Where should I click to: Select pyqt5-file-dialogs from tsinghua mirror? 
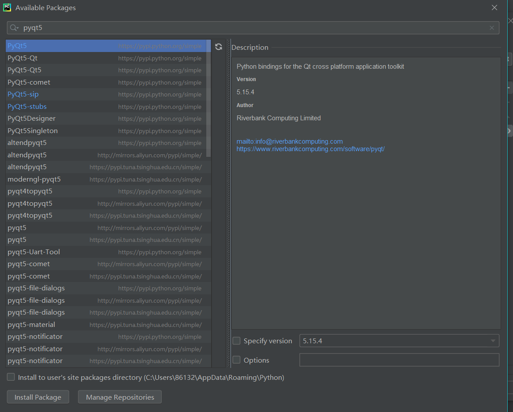(x=108, y=312)
